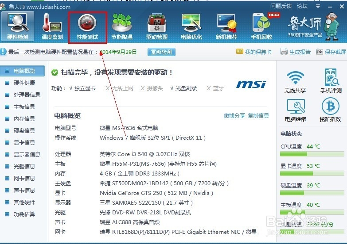Click the 主板温度 temperature bar
The width and height of the screenshot is (347, 244).
(x=312, y=212)
